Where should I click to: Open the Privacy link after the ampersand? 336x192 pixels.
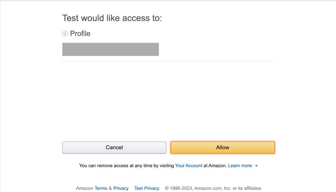point(121,188)
